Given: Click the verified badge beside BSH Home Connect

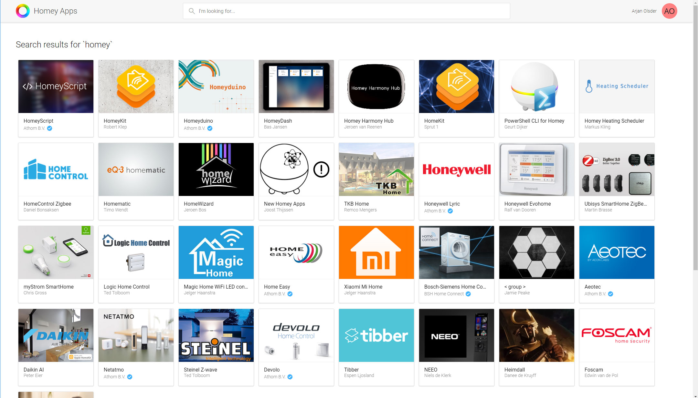Looking at the screenshot, I should point(468,294).
